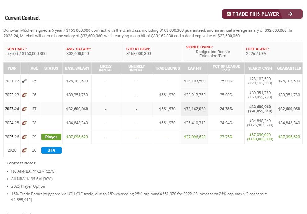Click Cavaliers logo in 2025-26 row
This screenshot has height=214, width=307.
pyautogui.click(x=25, y=137)
